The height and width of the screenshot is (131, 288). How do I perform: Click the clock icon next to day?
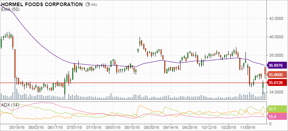(x=88, y=4)
